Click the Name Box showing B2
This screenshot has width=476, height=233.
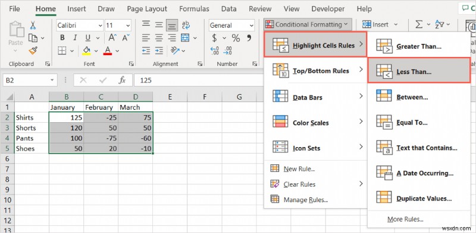(x=30, y=80)
